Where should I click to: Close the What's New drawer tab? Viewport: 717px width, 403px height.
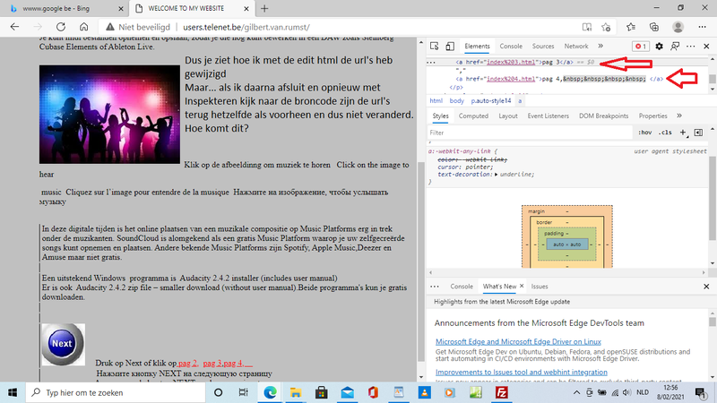tap(522, 286)
